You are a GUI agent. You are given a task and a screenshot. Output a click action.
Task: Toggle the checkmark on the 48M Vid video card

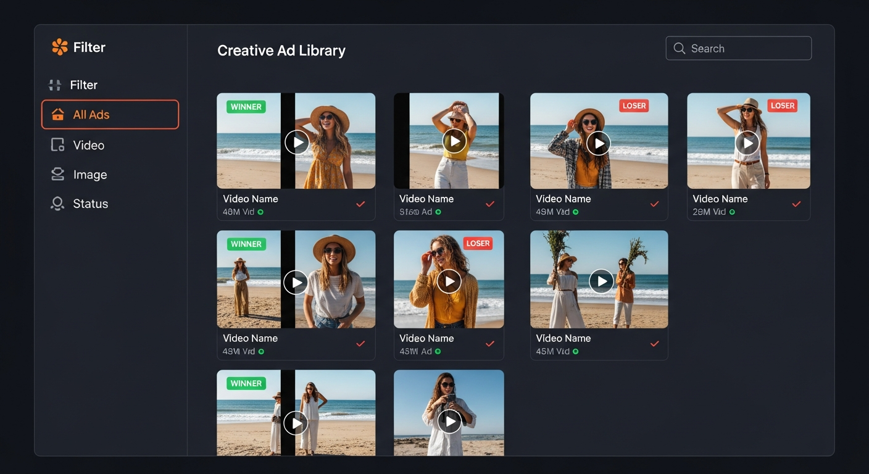point(360,204)
